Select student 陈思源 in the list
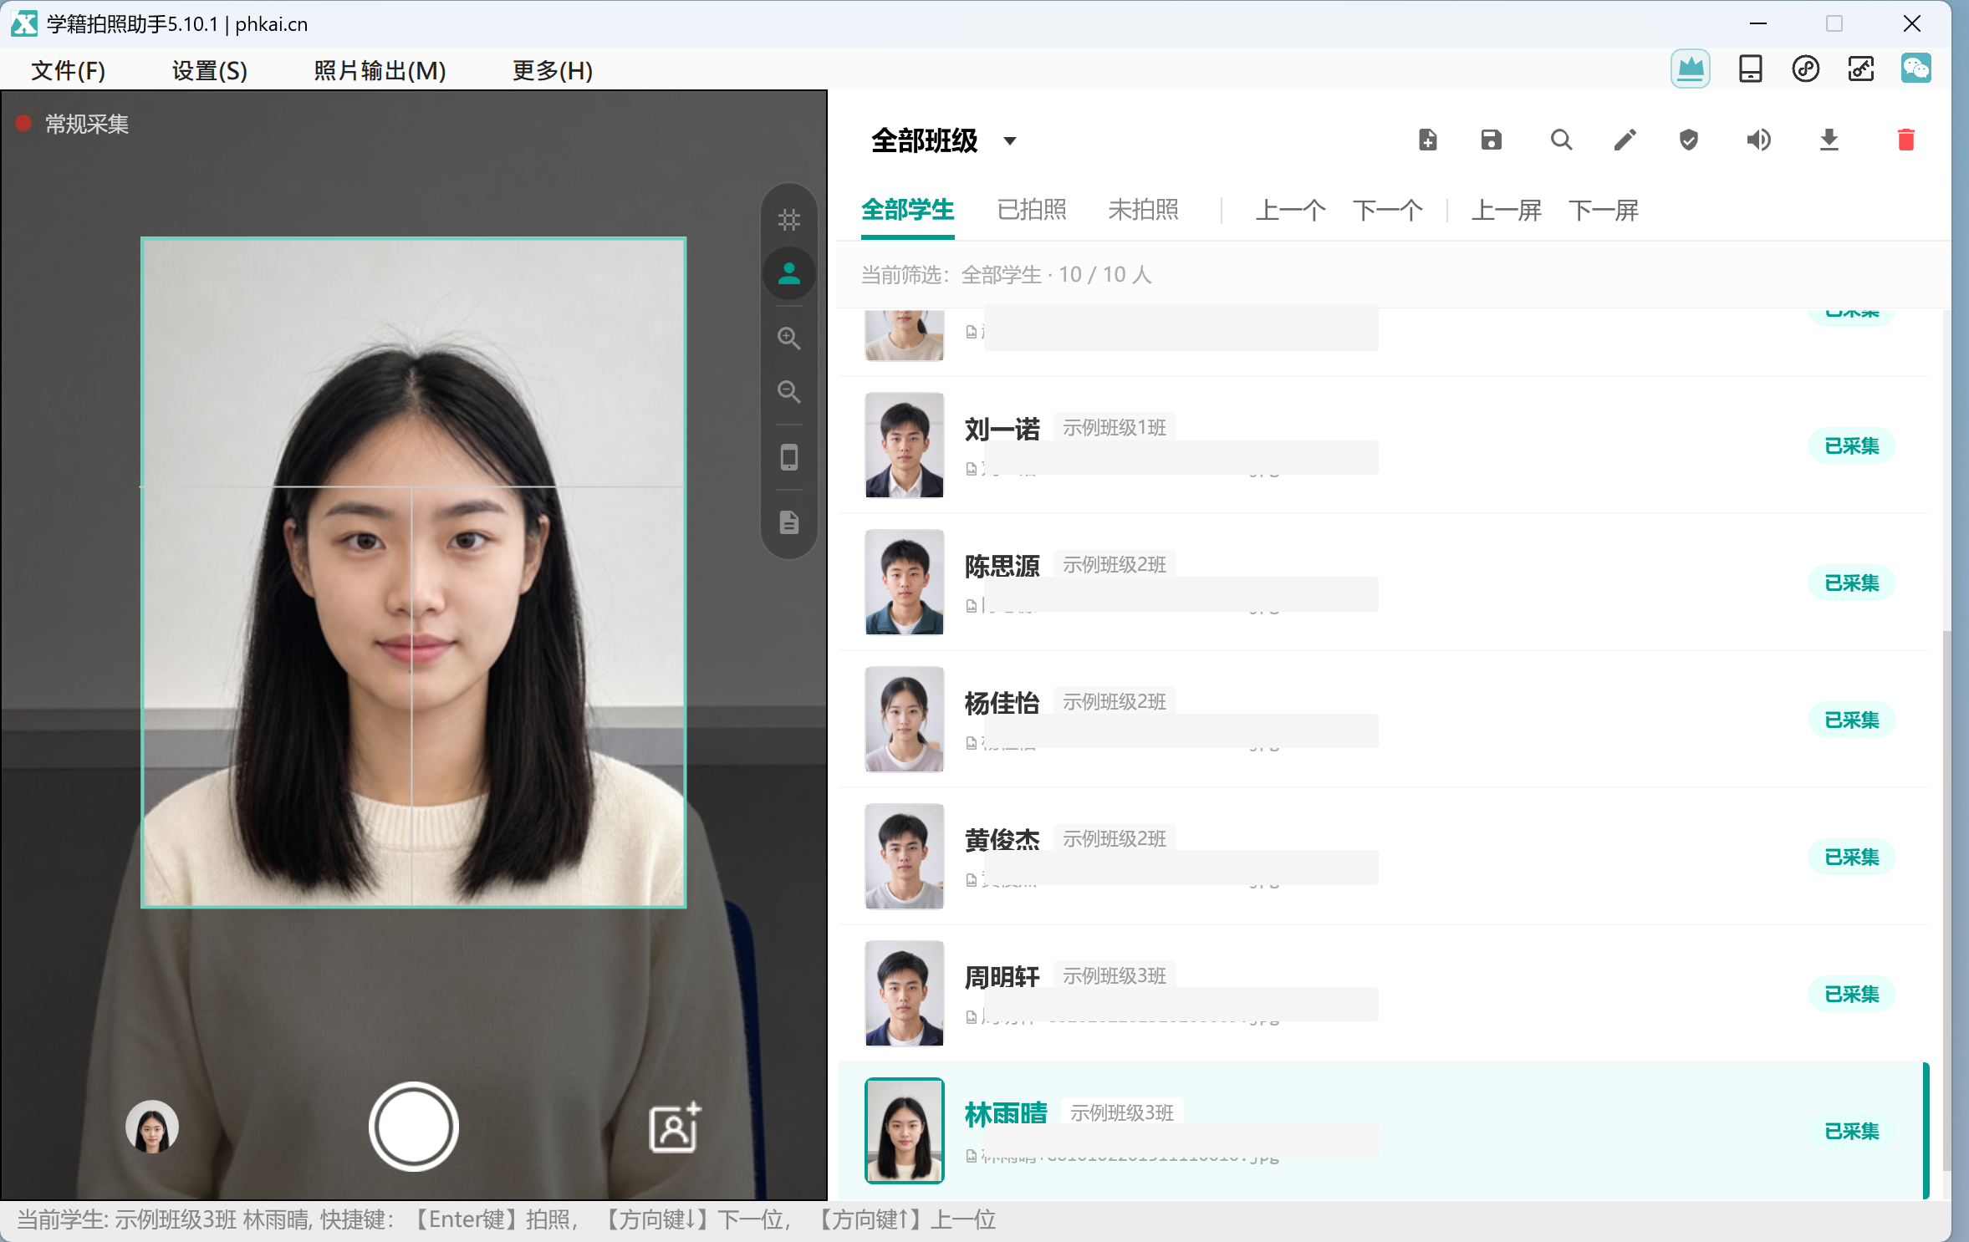Image resolution: width=1969 pixels, height=1242 pixels. point(1383,583)
